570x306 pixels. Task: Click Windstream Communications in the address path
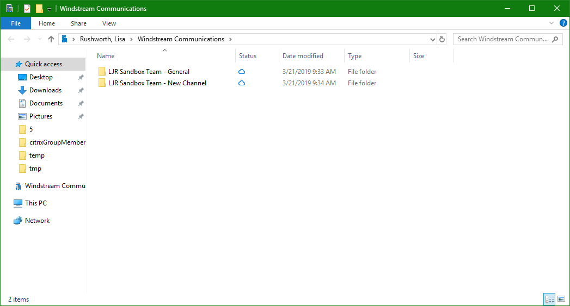click(x=181, y=39)
